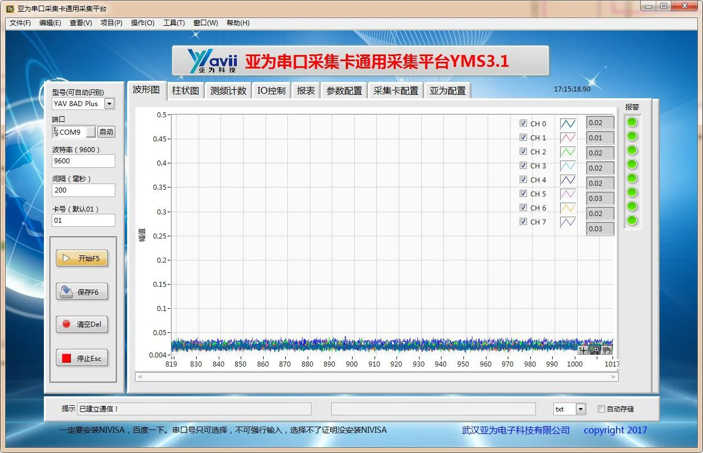Open CH 7 plot line style icon

coord(568,222)
